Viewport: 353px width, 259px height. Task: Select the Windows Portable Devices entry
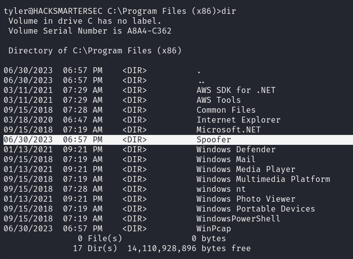pyautogui.click(x=255, y=209)
